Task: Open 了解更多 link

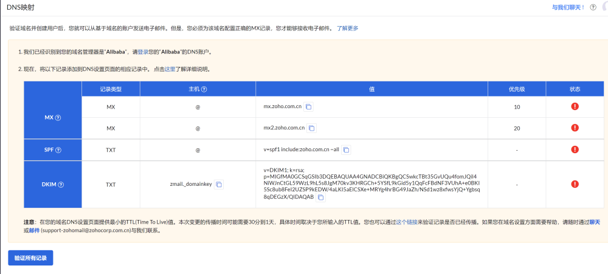Action: point(347,29)
